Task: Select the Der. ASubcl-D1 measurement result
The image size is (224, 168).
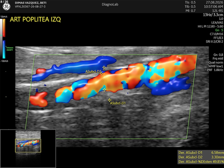Action: (201, 152)
